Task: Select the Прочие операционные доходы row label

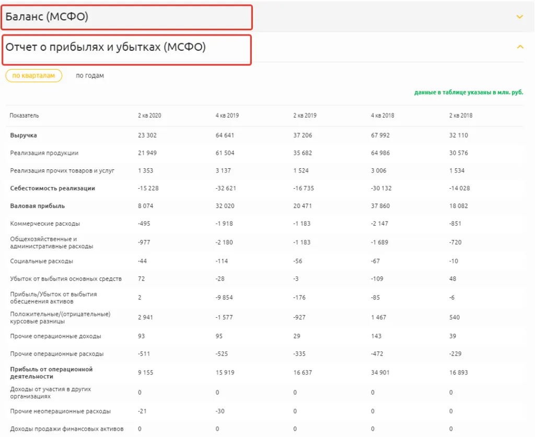Action: coord(55,336)
